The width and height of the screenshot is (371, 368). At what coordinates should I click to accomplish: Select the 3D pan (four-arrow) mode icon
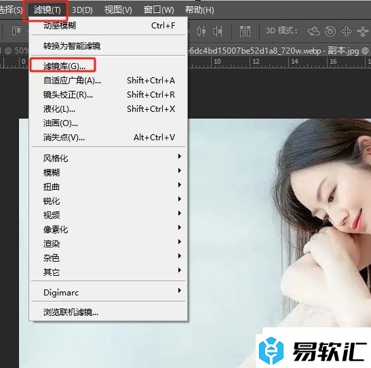(347, 31)
